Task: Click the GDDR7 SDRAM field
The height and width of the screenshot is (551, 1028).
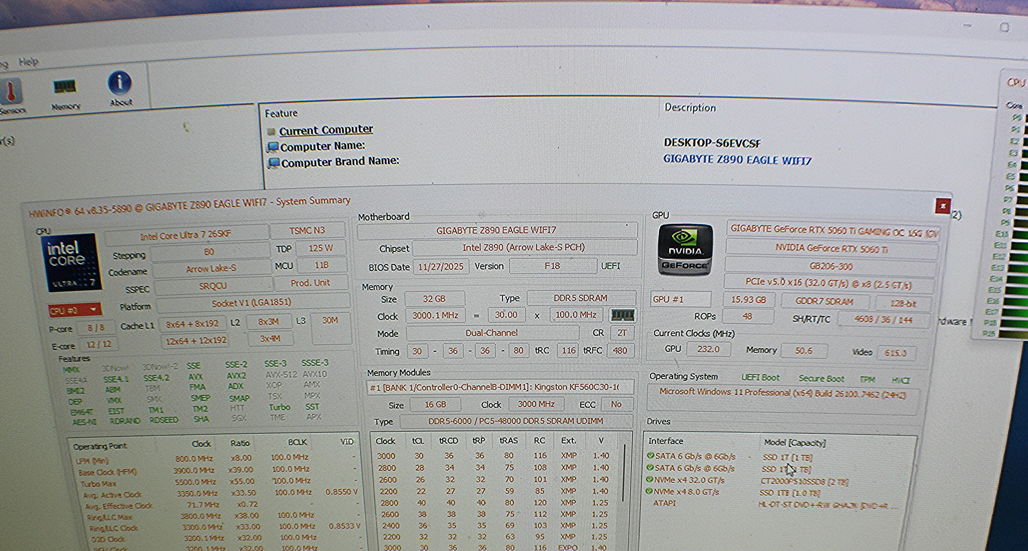Action: (x=824, y=301)
